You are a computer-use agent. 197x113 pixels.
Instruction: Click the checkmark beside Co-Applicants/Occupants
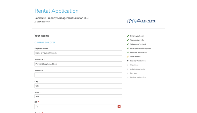[128, 48]
